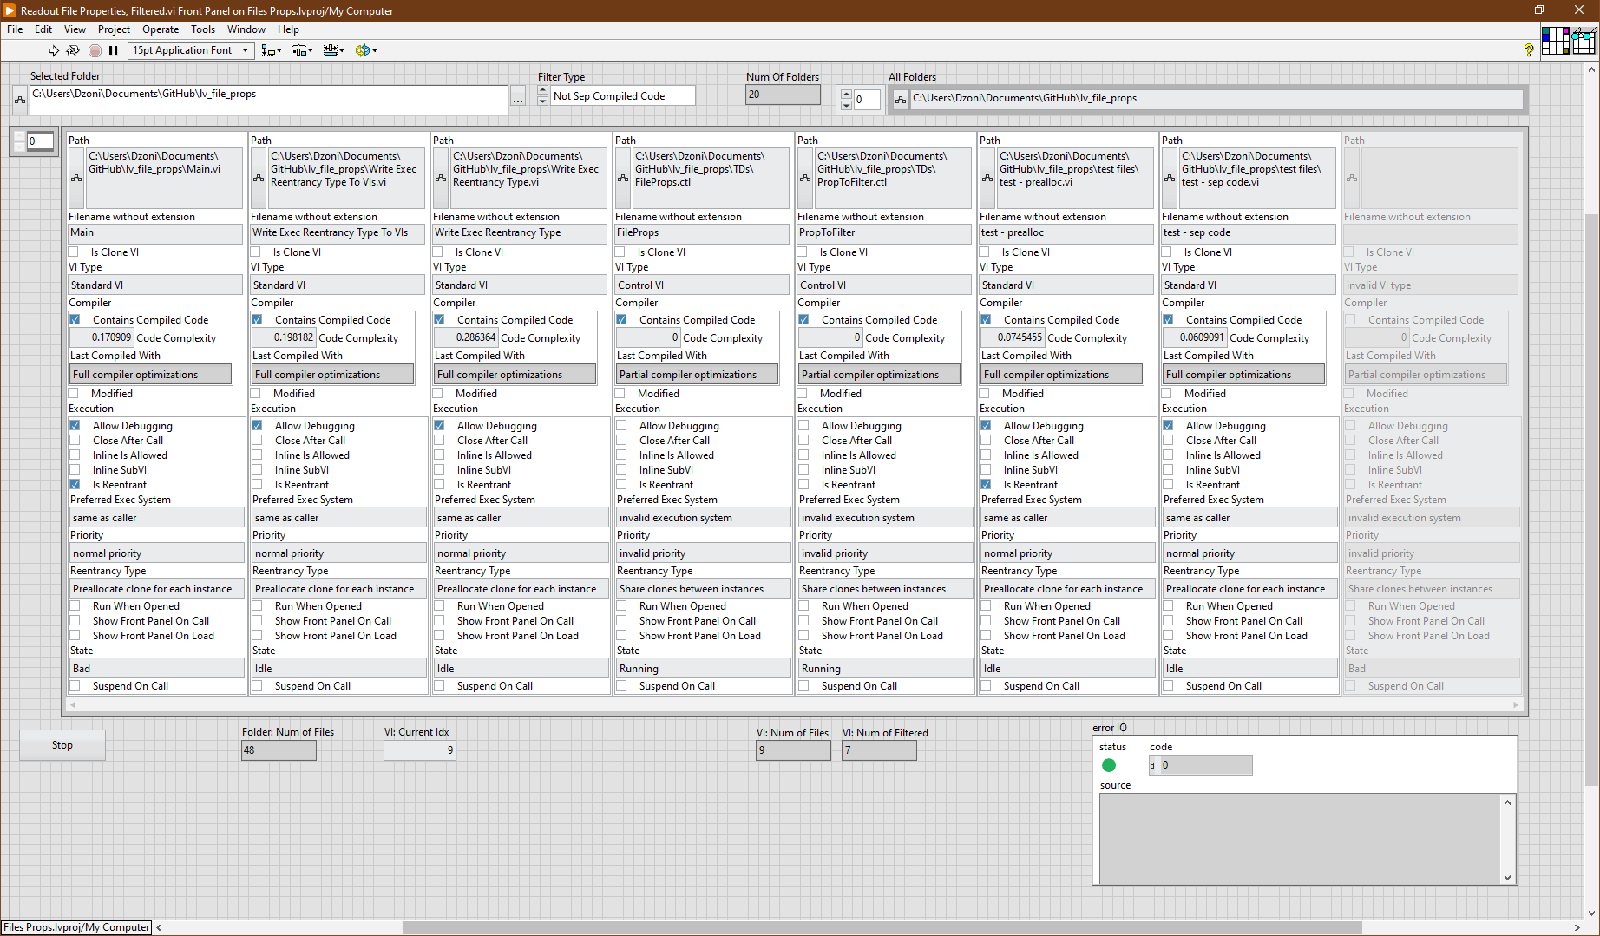Toggle Run When Opened for test - sep code
The image size is (1600, 936).
click(x=1169, y=606)
